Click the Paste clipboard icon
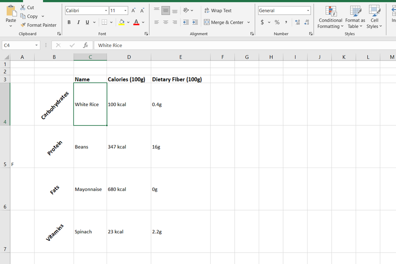This screenshot has width=396, height=264. [11, 11]
